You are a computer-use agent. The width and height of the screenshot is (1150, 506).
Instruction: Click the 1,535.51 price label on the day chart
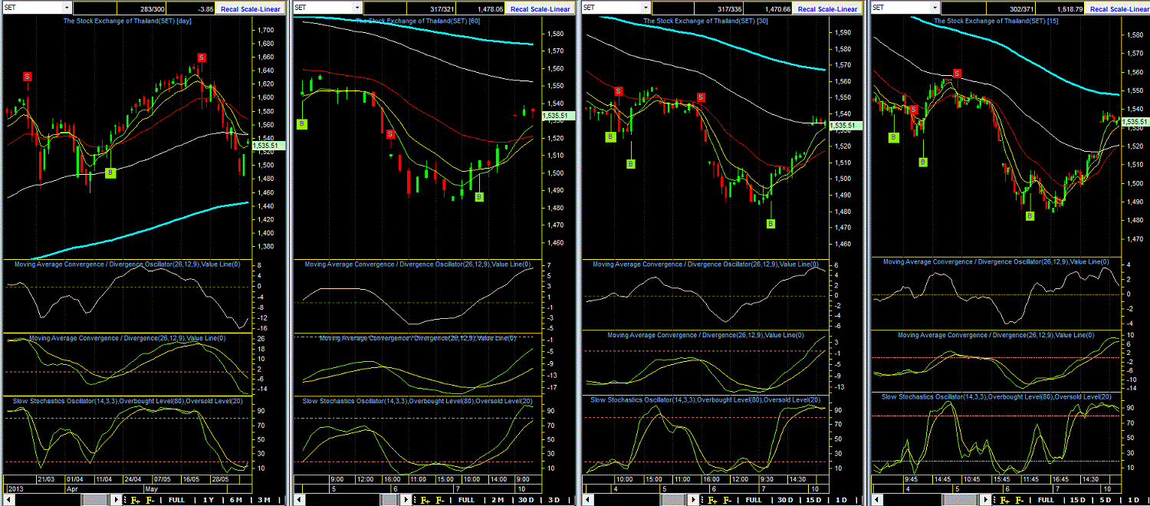pyautogui.click(x=268, y=144)
